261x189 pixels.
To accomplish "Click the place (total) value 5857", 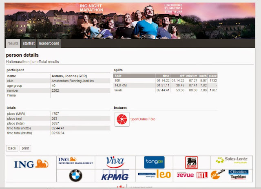I will 55,123.
